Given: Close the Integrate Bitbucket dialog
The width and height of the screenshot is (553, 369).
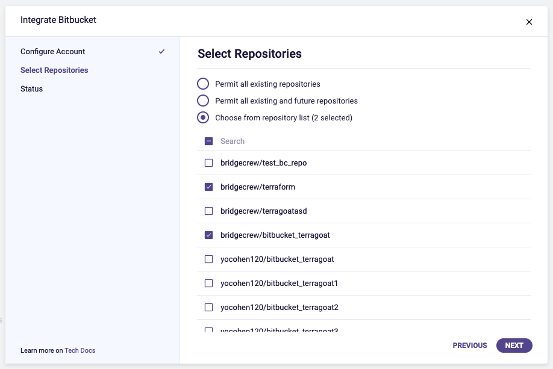Looking at the screenshot, I should click(529, 22).
